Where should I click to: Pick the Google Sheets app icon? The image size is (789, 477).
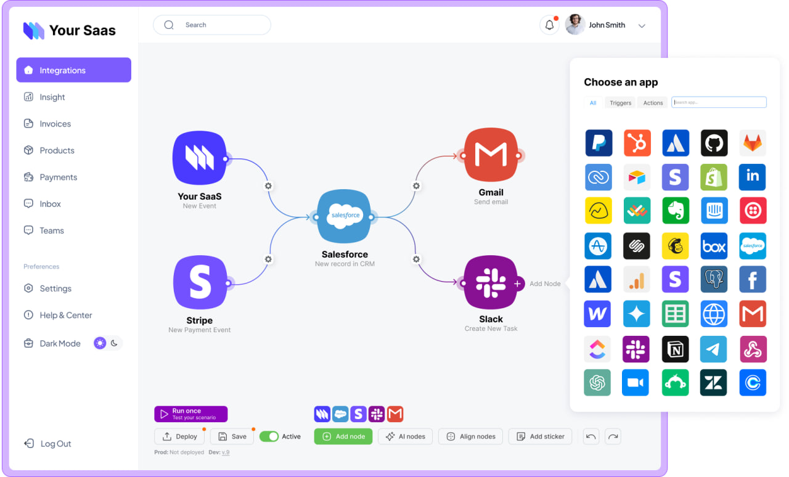click(676, 314)
